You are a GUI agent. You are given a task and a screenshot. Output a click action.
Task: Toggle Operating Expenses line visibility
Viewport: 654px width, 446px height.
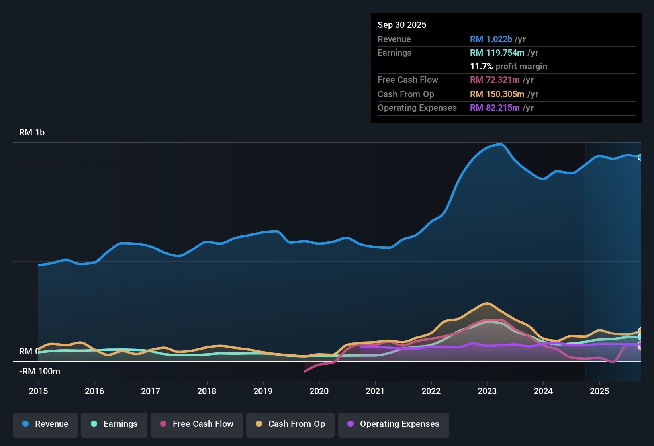[x=393, y=424]
